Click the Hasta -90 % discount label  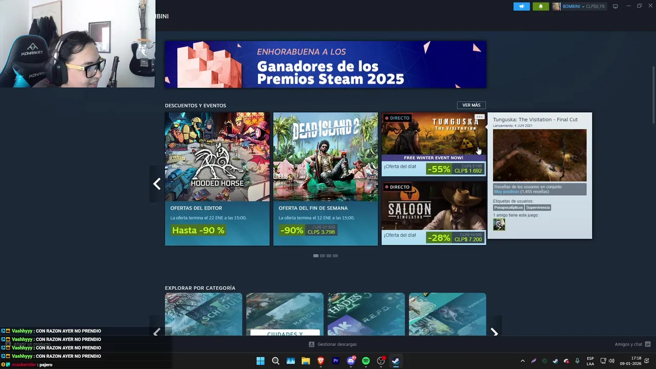[198, 230]
